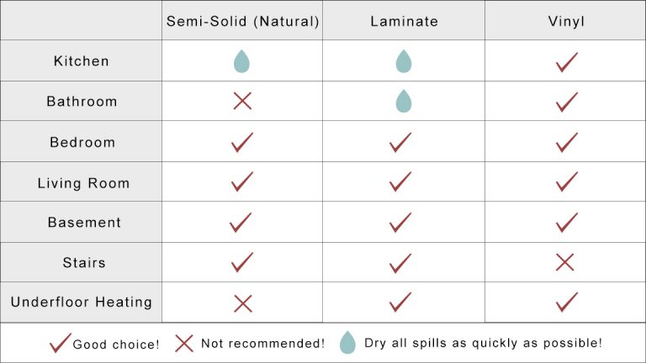Click the cross for Underfloor Heating Semi-Solid
This screenshot has height=363, width=646.
tap(242, 303)
